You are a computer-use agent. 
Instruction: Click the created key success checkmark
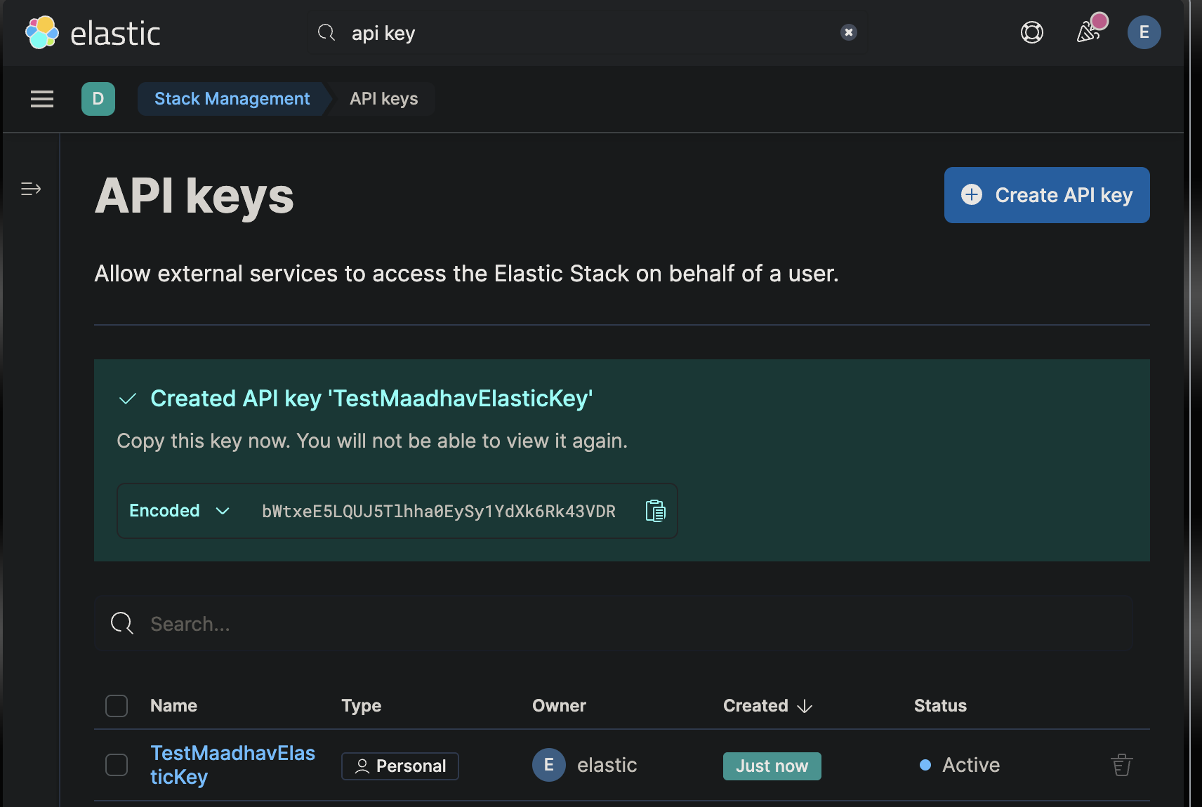pos(128,399)
